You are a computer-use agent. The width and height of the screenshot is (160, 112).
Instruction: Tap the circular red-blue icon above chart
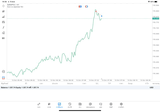(86, 7)
